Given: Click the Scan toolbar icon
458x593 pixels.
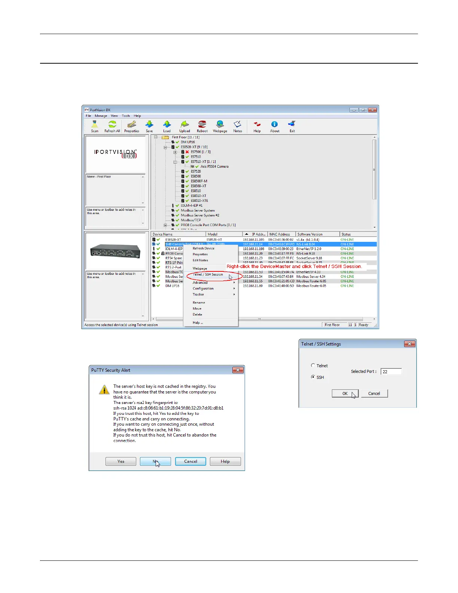Looking at the screenshot, I should [x=95, y=124].
